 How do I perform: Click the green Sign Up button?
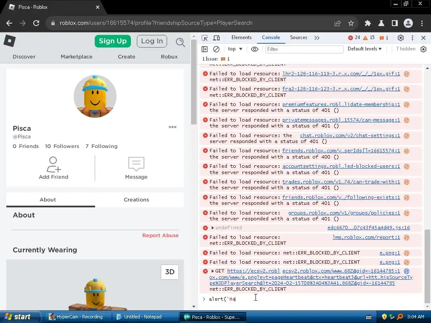(x=113, y=41)
